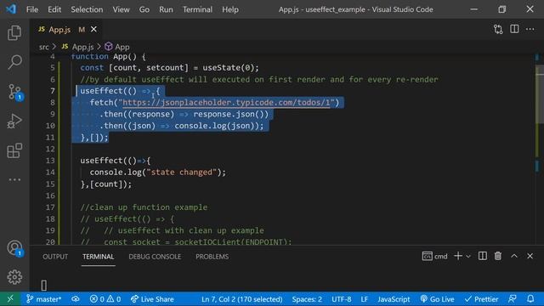Open the Manage gear menu
The image size is (544, 306).
pos(14,277)
